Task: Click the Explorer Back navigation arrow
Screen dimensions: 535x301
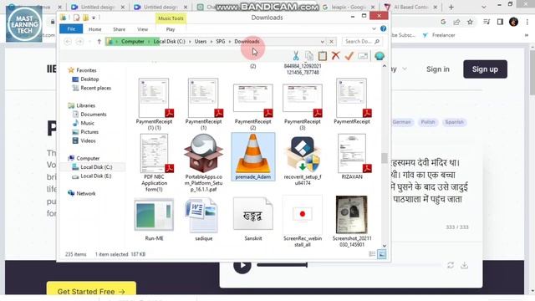Action: pyautogui.click(x=68, y=42)
